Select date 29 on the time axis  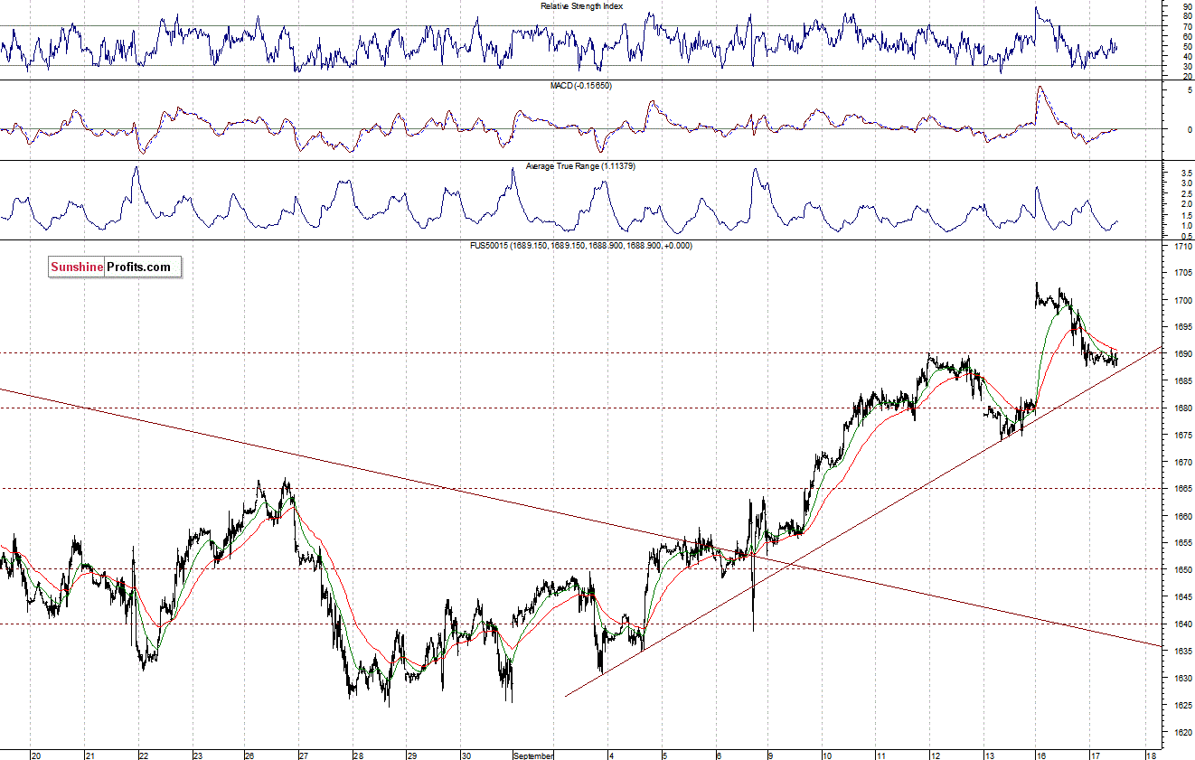411,755
